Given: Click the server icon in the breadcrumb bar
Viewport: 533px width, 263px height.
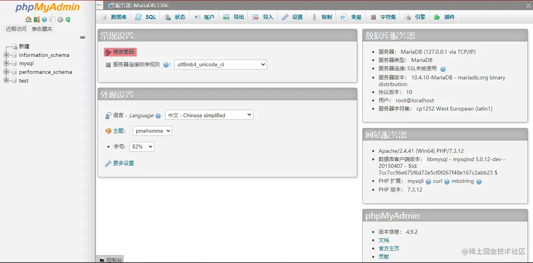Looking at the screenshot, I should coord(111,6).
